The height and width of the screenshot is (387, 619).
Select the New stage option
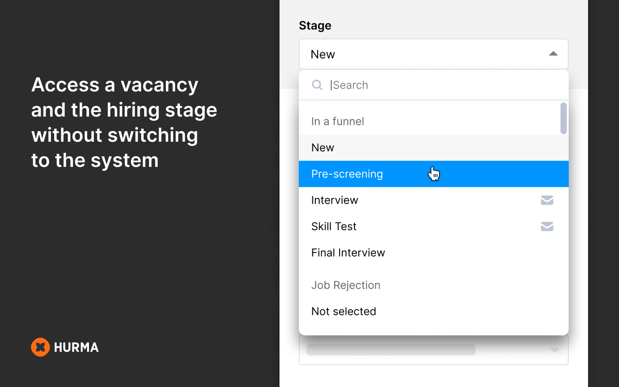tap(434, 148)
